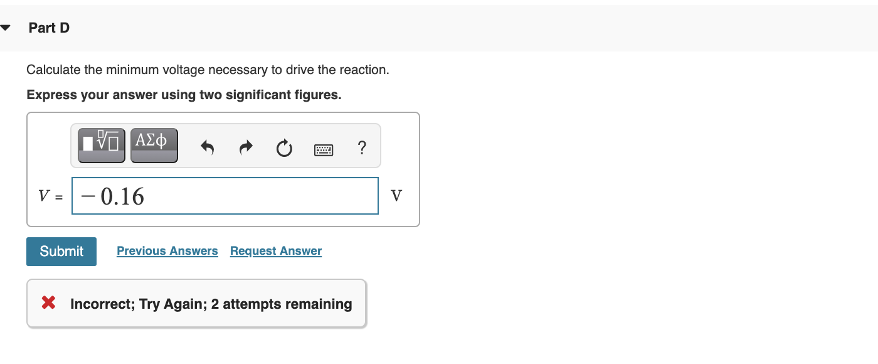The image size is (878, 364).
Task: Insert a Greek letter using the symbol tool
Action: 154,145
